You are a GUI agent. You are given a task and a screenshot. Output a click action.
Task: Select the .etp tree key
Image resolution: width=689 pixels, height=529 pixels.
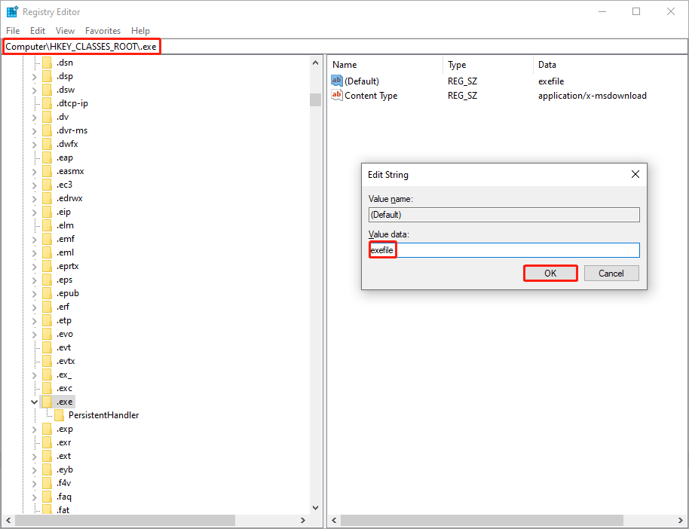click(x=64, y=320)
